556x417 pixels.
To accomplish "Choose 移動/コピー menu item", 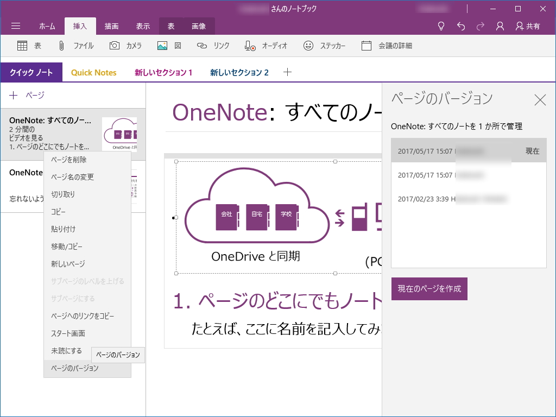I will click(x=87, y=247).
